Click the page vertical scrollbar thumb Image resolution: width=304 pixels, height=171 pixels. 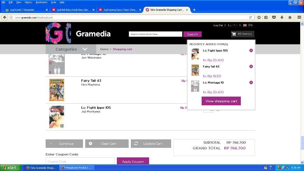tap(302, 143)
